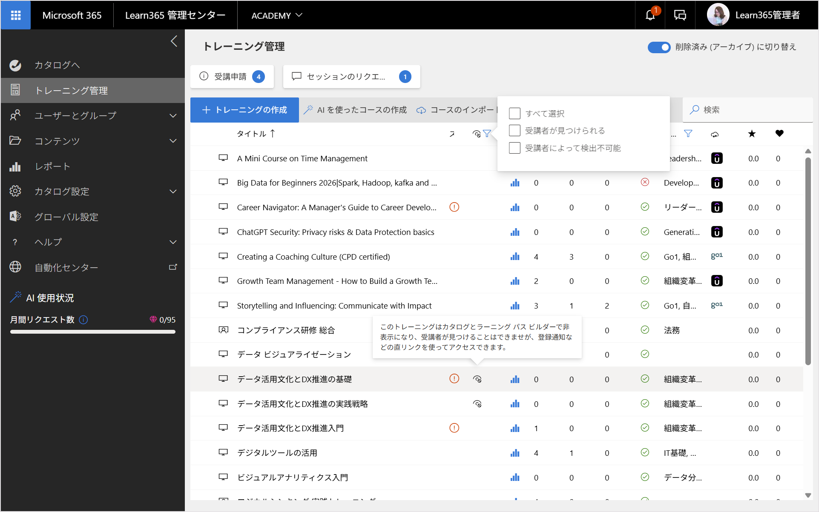Click the classroom icon for コンプライアンス研修 総合

click(x=223, y=330)
